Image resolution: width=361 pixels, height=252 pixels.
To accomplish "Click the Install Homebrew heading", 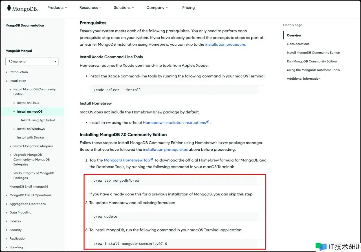I will [96, 103].
